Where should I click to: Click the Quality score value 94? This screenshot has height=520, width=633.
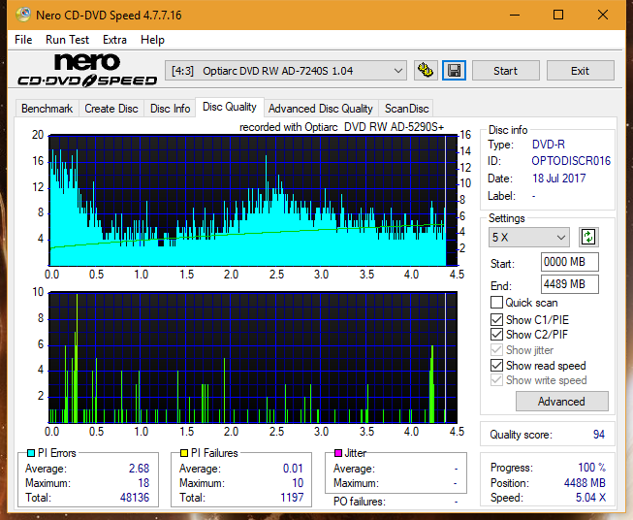coord(599,435)
